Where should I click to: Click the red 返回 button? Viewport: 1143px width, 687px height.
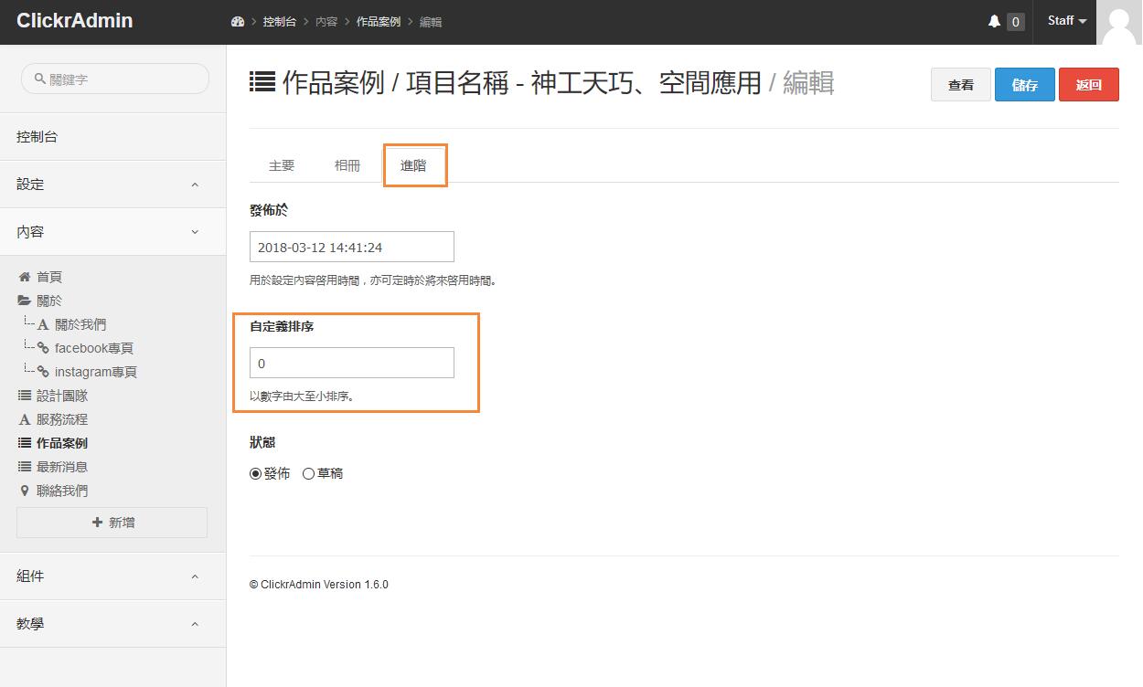pyautogui.click(x=1089, y=85)
